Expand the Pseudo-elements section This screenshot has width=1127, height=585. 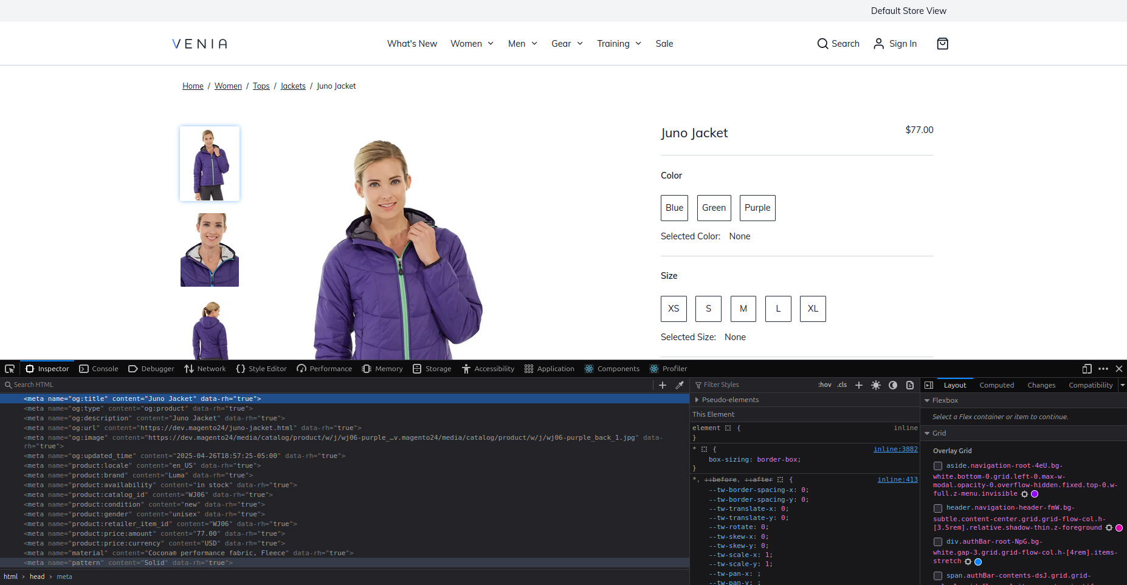(x=697, y=400)
